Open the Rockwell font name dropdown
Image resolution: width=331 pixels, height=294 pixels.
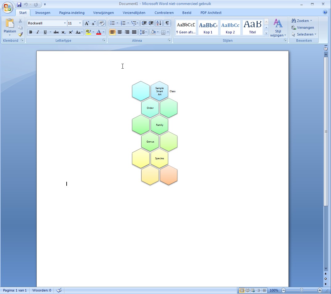(x=65, y=23)
